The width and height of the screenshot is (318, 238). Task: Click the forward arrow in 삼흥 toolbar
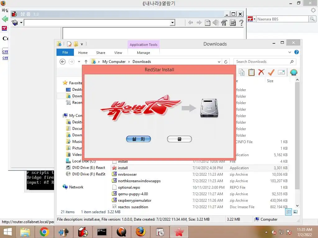199,22
